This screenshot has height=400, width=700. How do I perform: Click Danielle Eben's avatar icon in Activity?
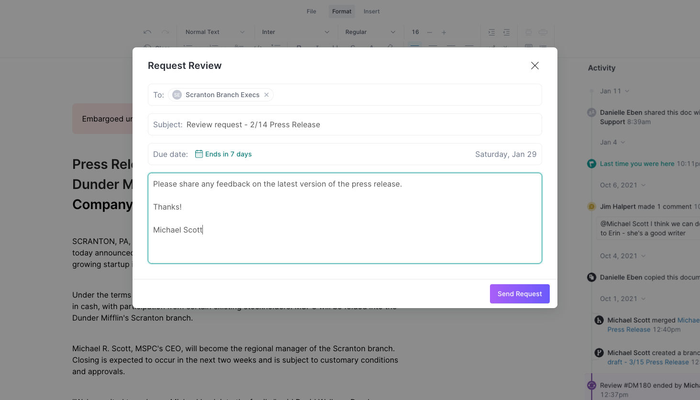(591, 112)
